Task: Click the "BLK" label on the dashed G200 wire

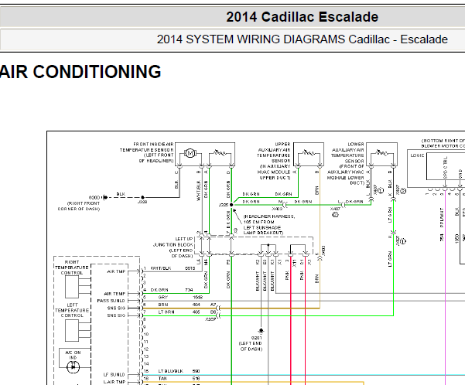Action: pyautogui.click(x=121, y=194)
